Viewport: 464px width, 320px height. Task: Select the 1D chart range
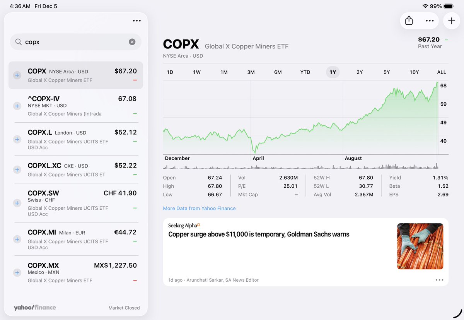[170, 72]
